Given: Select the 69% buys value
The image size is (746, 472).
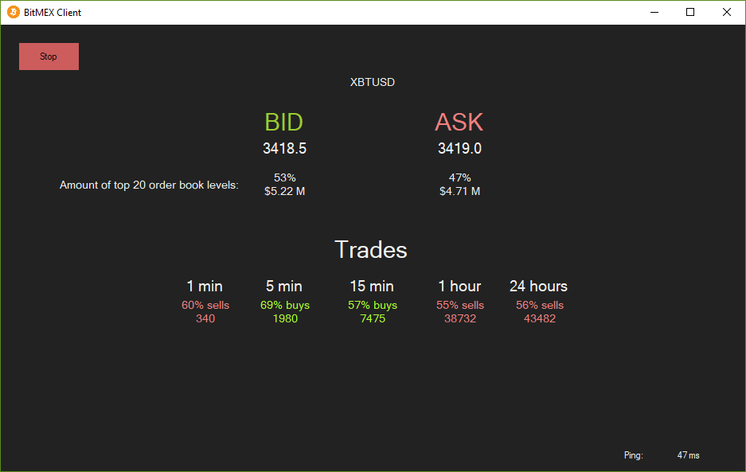Looking at the screenshot, I should [285, 305].
